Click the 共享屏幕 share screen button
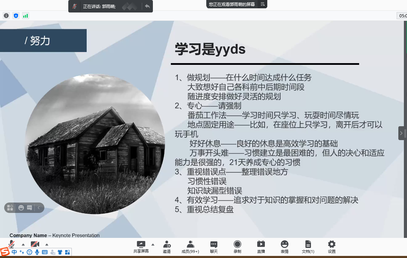 point(141,246)
